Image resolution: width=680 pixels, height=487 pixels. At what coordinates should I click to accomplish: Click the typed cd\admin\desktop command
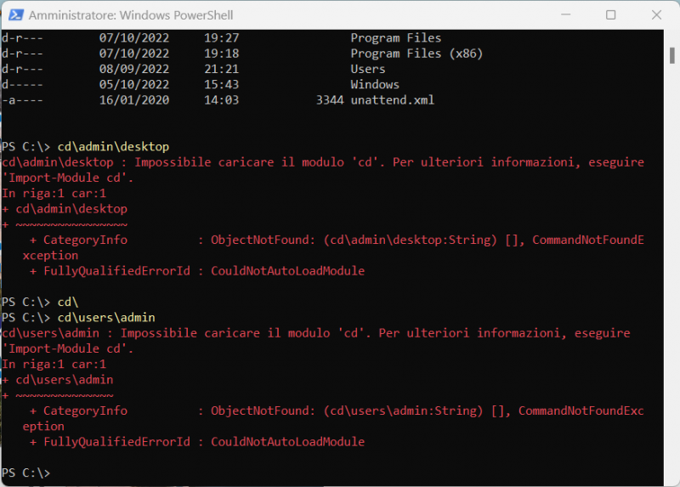pos(113,146)
